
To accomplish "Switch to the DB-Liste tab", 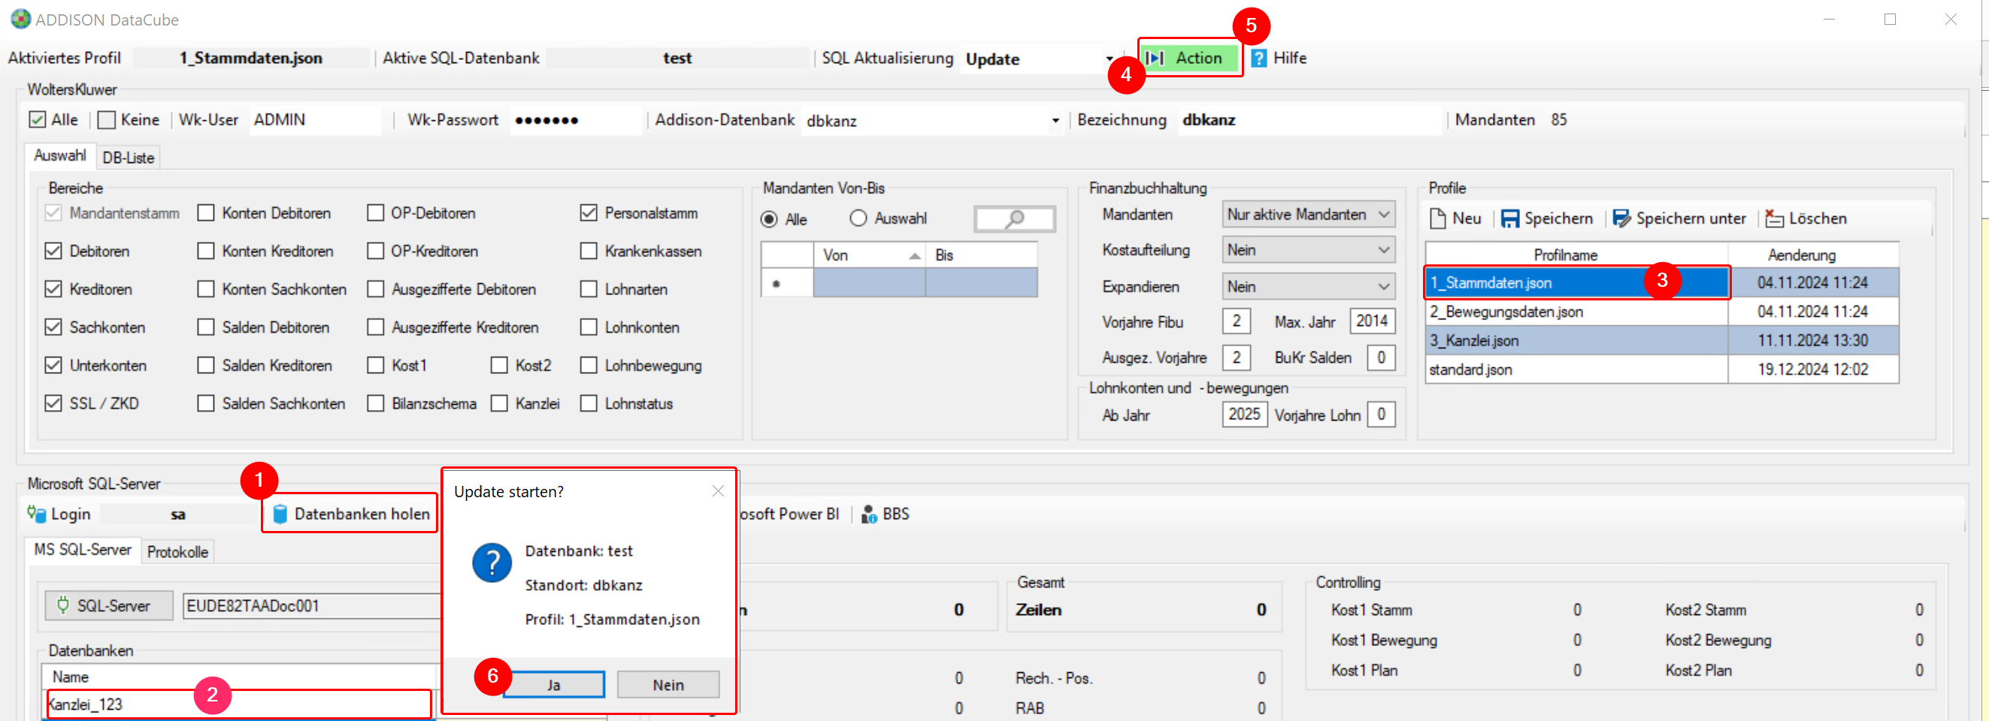I will point(129,158).
